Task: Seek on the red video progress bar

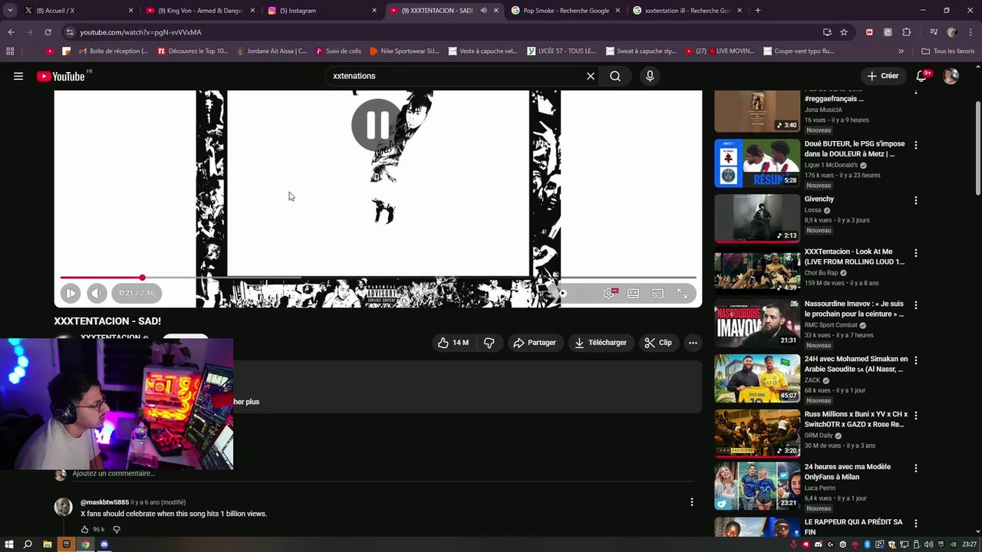Action: click(x=378, y=278)
